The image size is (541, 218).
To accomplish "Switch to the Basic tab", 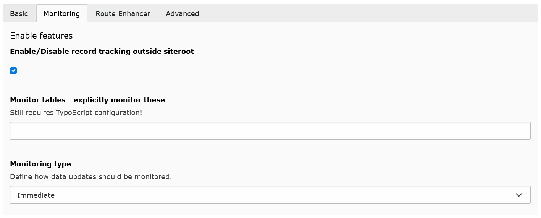I will [19, 14].
